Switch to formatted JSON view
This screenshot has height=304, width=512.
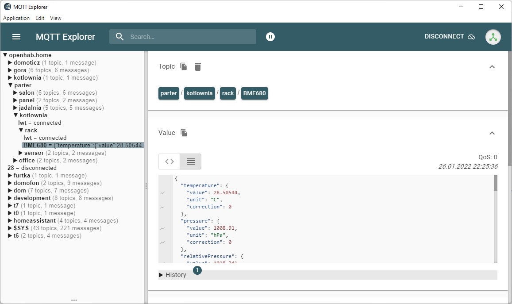click(x=191, y=162)
